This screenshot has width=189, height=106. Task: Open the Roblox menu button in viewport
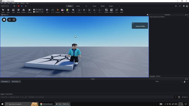[4, 20]
